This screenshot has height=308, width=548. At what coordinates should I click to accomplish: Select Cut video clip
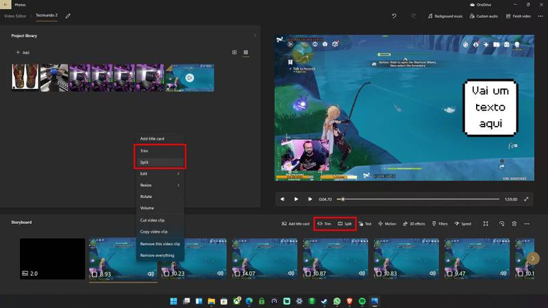pyautogui.click(x=160, y=220)
